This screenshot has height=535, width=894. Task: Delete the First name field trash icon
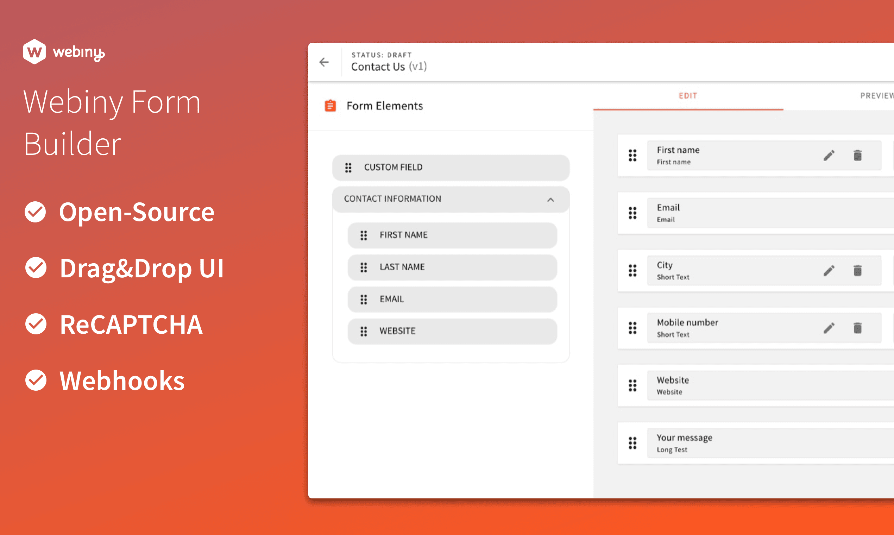click(x=857, y=156)
